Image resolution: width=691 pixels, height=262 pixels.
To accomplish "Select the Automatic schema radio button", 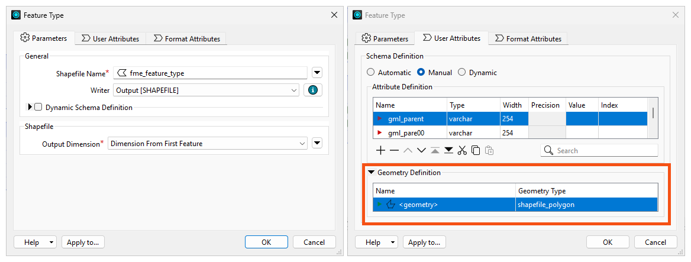I will pyautogui.click(x=370, y=72).
